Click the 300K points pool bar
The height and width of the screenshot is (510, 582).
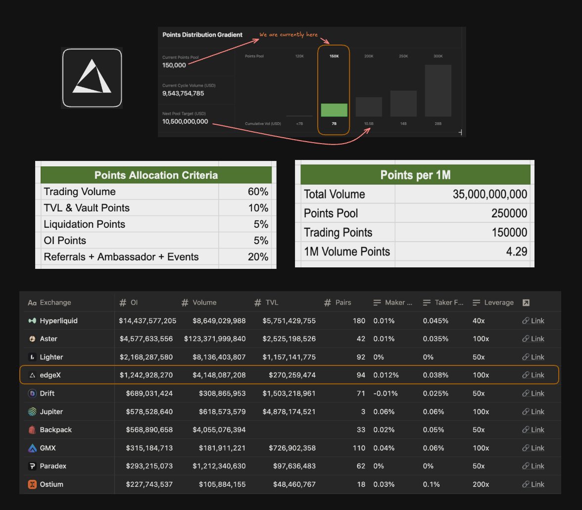[438, 91]
